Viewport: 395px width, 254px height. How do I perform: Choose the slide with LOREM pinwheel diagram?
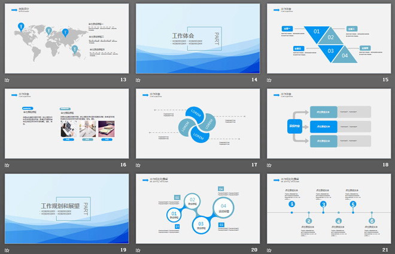197,123
